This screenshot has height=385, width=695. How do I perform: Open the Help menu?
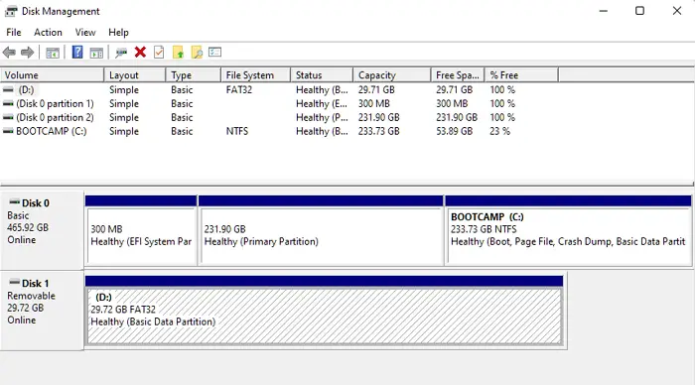(x=118, y=33)
